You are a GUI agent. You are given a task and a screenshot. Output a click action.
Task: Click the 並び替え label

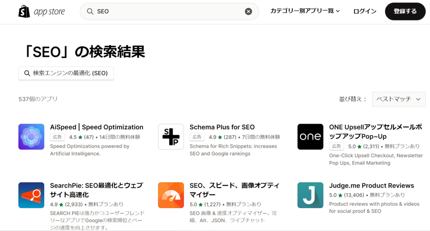click(x=353, y=99)
